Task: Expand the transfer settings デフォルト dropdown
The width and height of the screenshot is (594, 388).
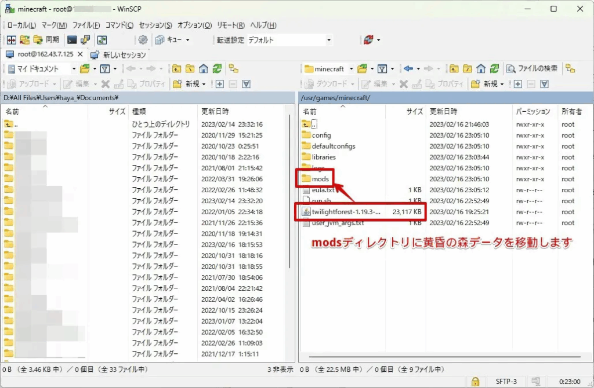Action: 329,40
